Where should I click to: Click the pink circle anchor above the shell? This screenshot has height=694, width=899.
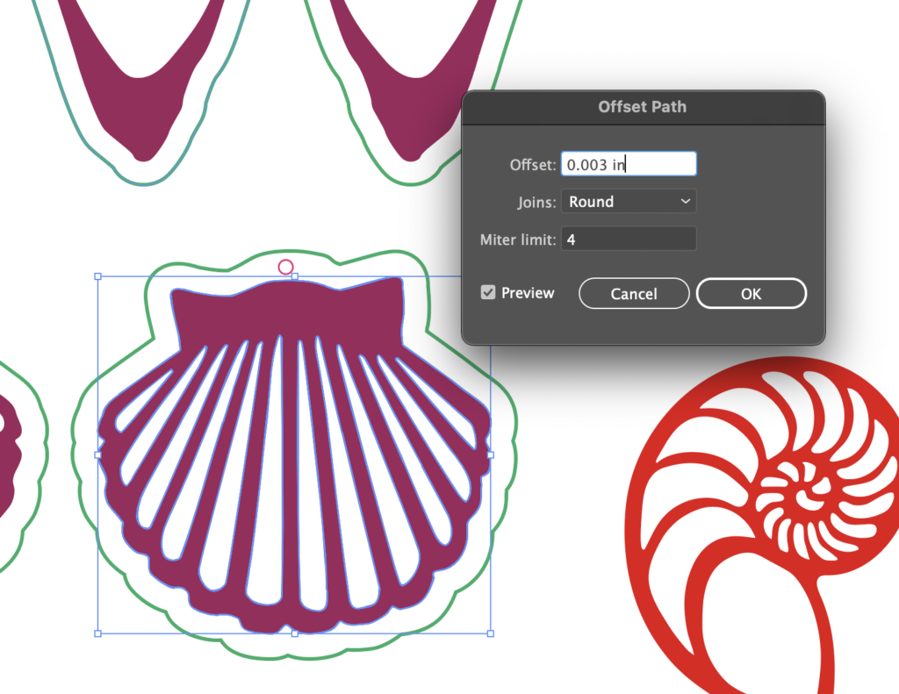point(285,267)
